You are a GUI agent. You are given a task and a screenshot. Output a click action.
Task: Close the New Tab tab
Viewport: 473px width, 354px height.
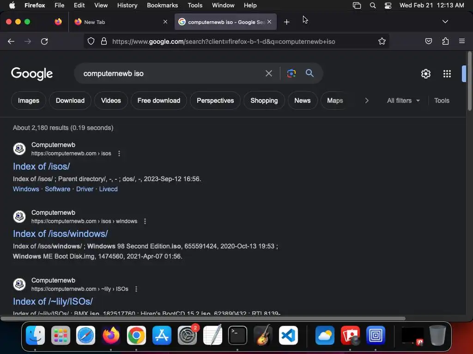click(x=165, y=22)
